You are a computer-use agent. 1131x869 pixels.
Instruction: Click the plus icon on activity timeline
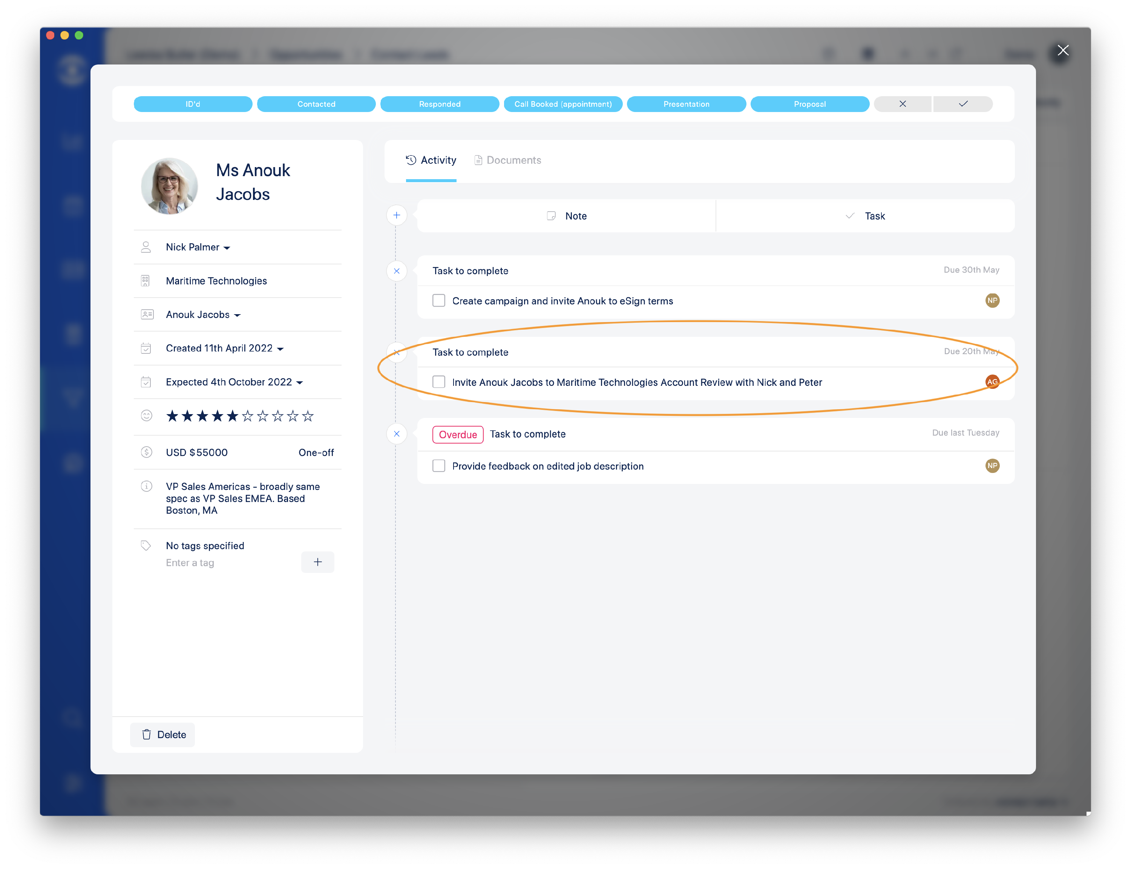click(x=397, y=215)
